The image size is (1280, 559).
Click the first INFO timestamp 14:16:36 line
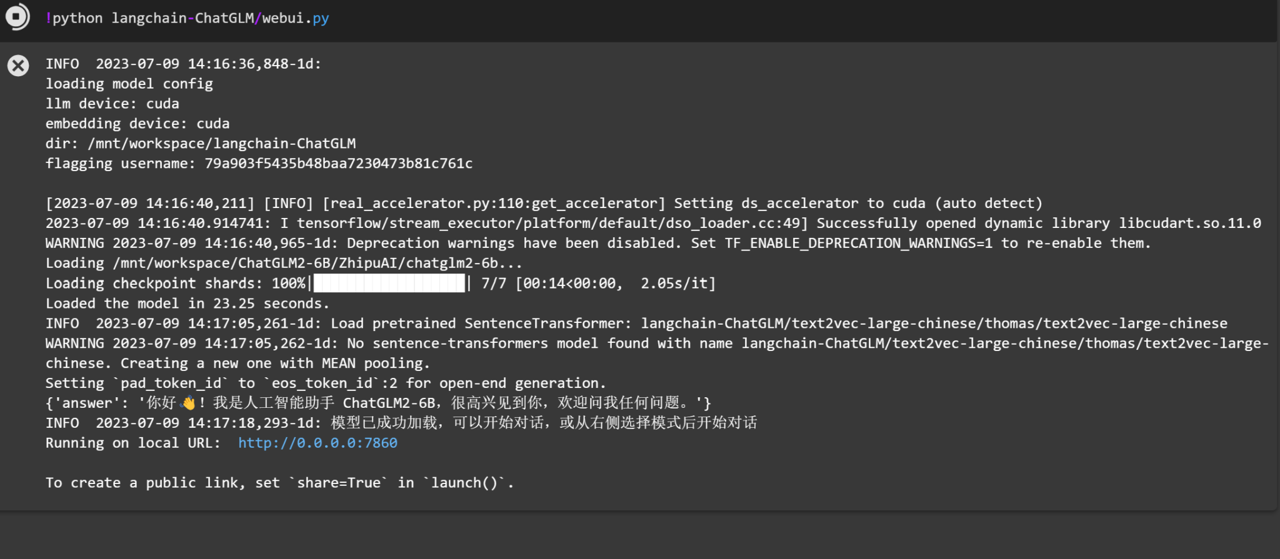pyautogui.click(x=183, y=64)
